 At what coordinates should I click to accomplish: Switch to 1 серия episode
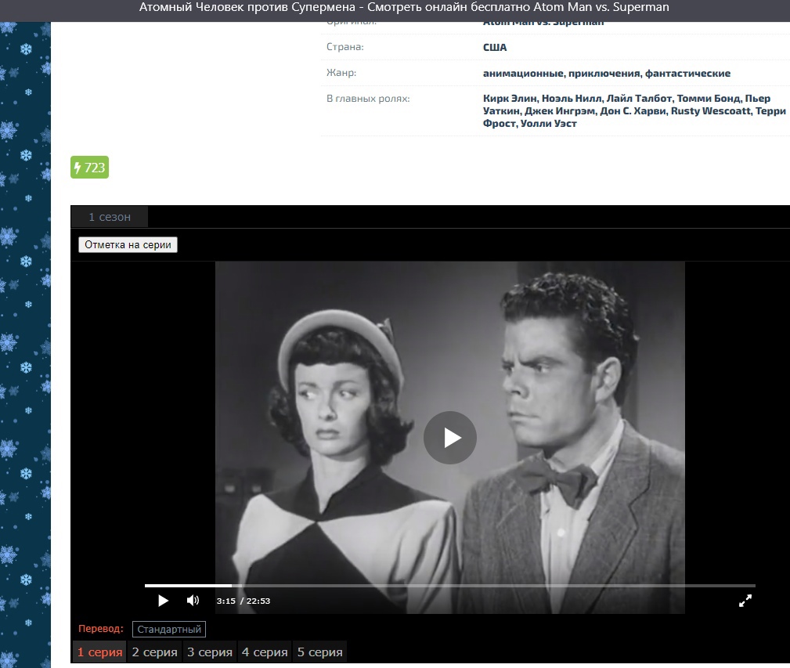(x=99, y=652)
